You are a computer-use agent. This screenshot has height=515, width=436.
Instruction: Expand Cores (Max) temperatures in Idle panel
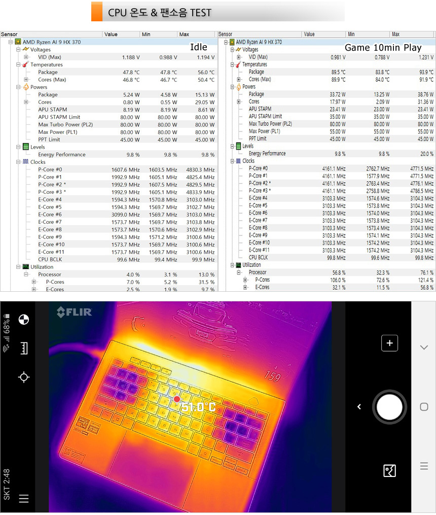(x=26, y=80)
